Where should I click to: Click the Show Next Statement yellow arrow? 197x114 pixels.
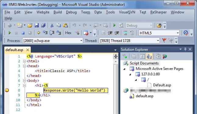click(39, 33)
